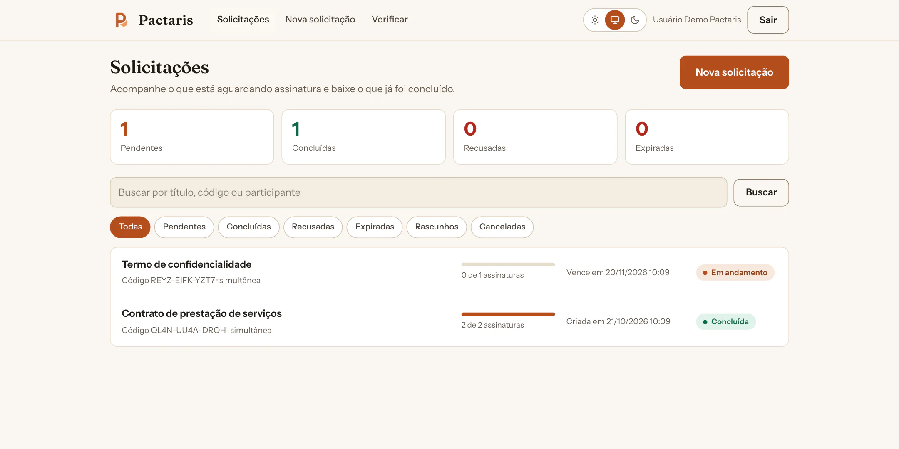The height and width of the screenshot is (449, 899).
Task: Click the Buscar search button
Action: (761, 192)
